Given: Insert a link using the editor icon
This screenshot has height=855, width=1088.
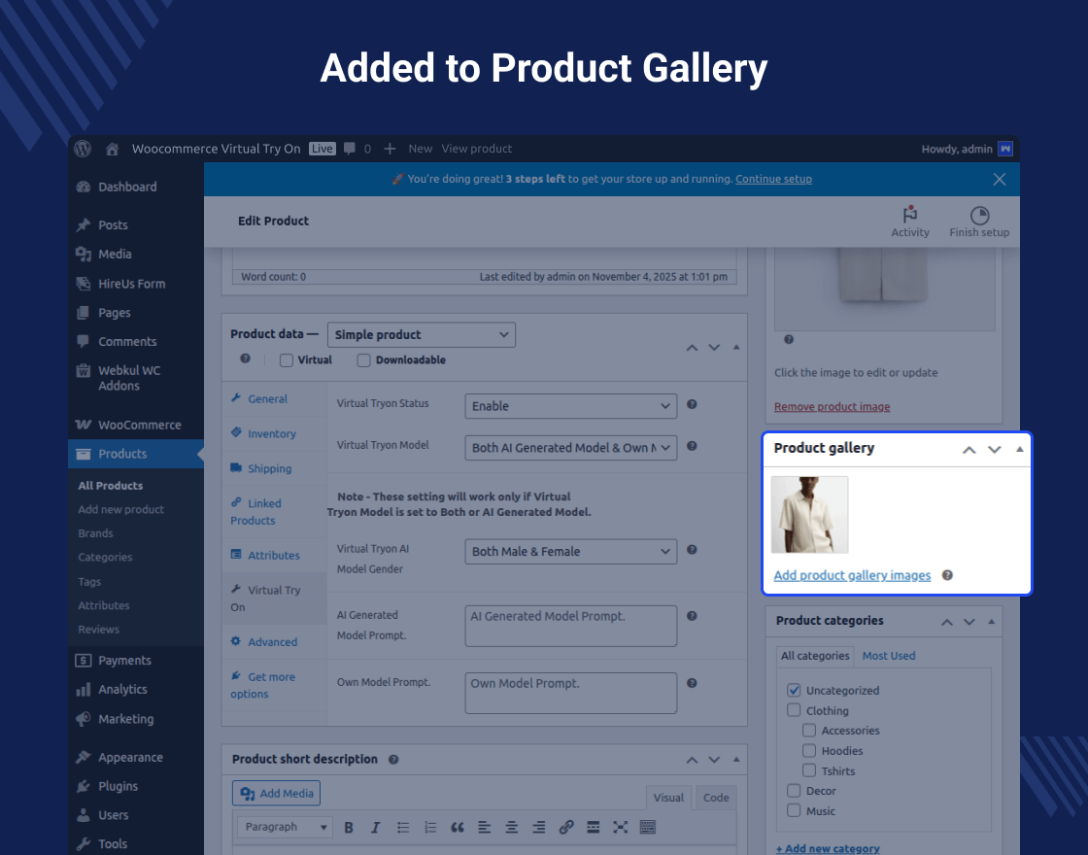Looking at the screenshot, I should click(x=566, y=827).
